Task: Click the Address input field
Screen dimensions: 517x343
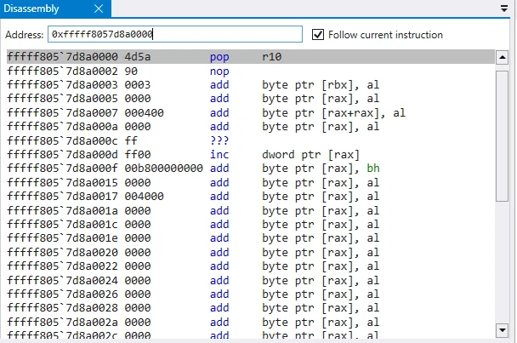Action: [175, 34]
